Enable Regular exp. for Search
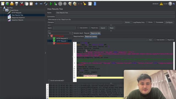This screenshot has height=99, width=176. 90,28
